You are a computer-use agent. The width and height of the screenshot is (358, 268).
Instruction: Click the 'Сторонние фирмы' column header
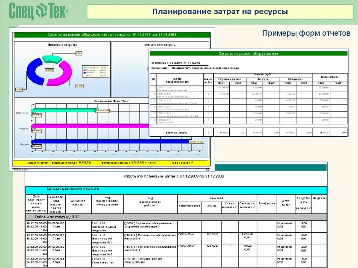coord(229,79)
